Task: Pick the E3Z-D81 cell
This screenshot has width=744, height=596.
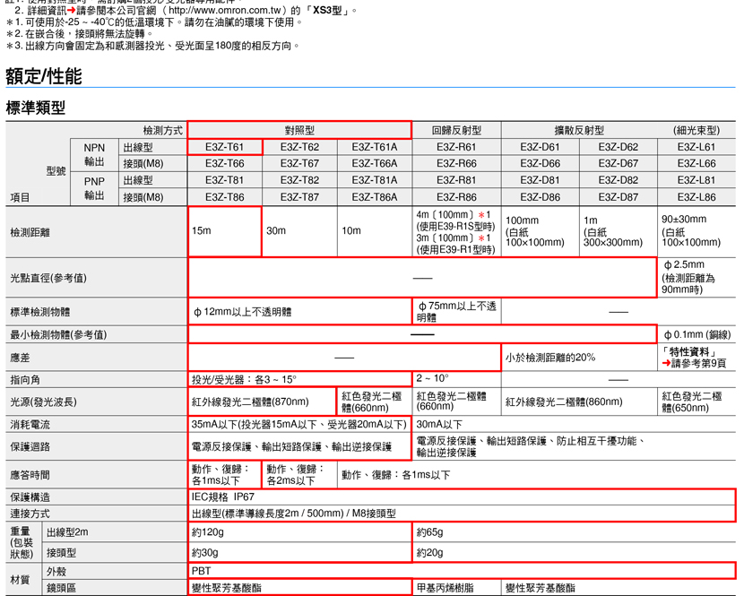Action: (x=540, y=180)
